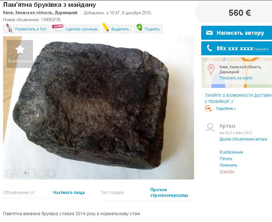Click the yellow highlighter icon for Выделить
The image size is (272, 222).
click(106, 27)
